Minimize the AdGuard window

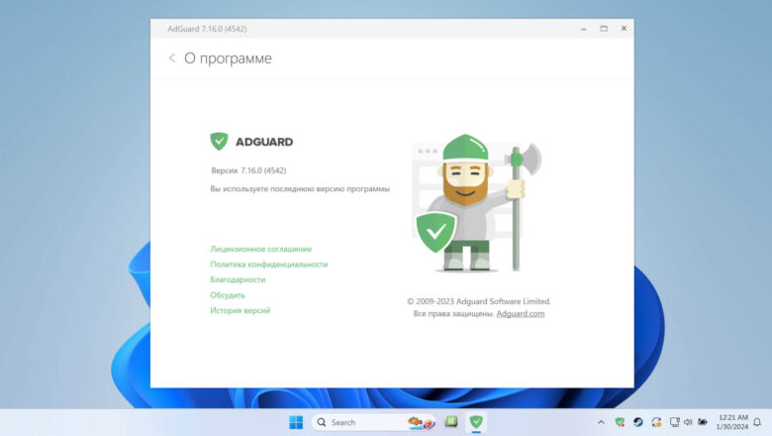tap(583, 29)
